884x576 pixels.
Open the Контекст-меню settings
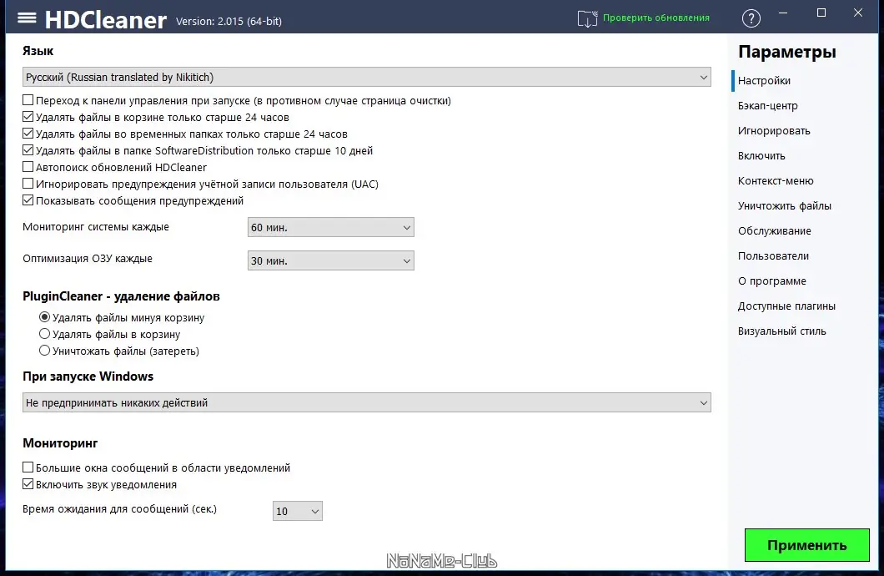tap(776, 180)
